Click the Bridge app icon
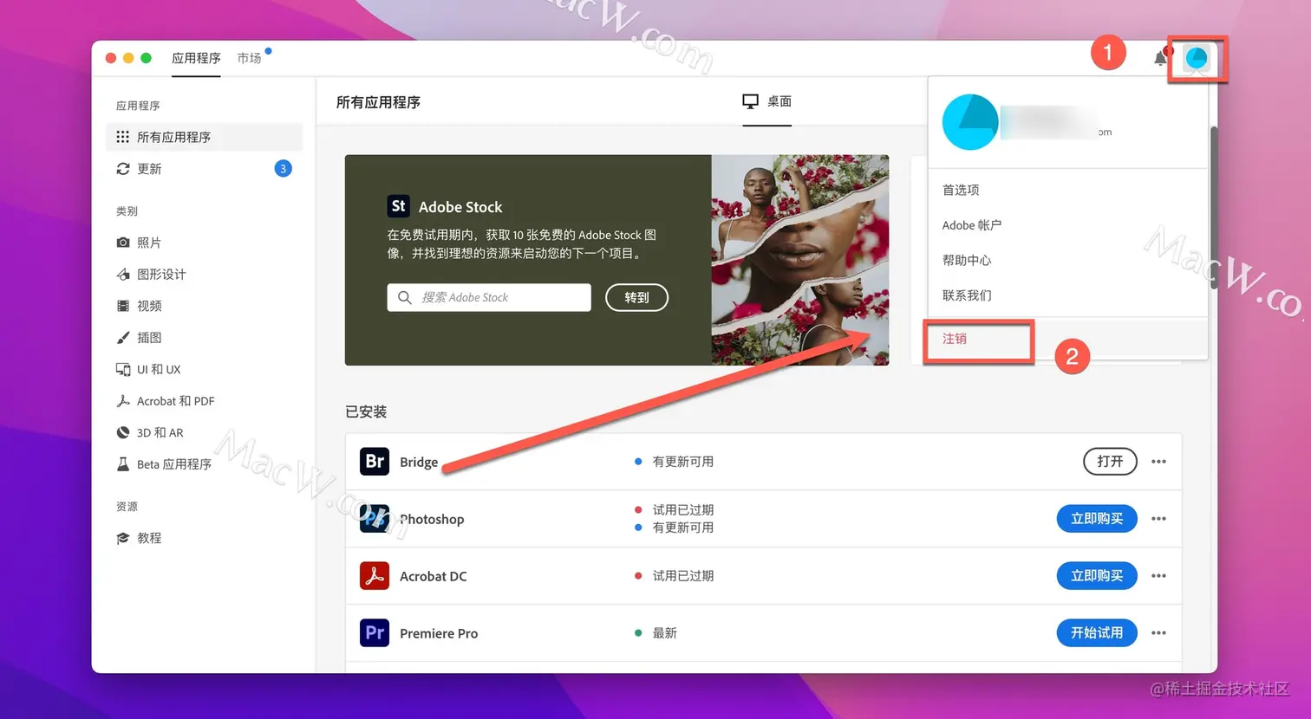Screen dimensions: 1311x719 (375, 462)
